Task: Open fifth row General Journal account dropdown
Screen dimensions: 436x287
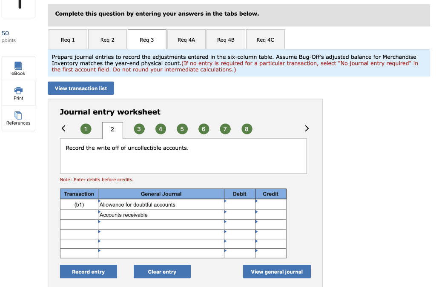Action: pyautogui.click(x=161, y=244)
